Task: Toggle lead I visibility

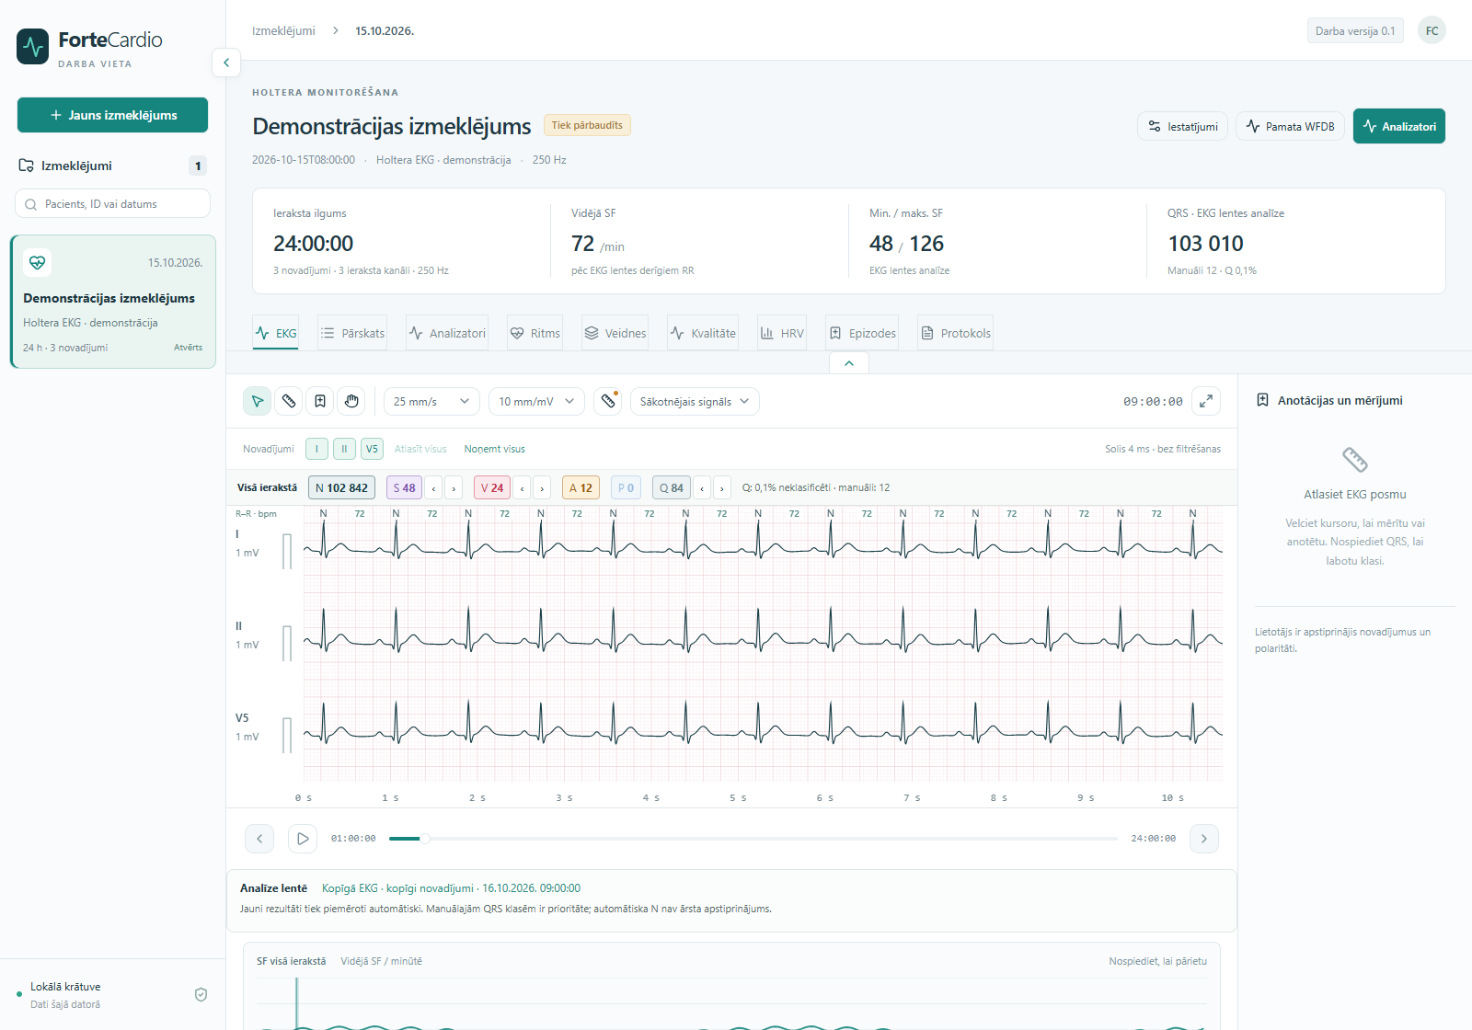Action: (316, 449)
